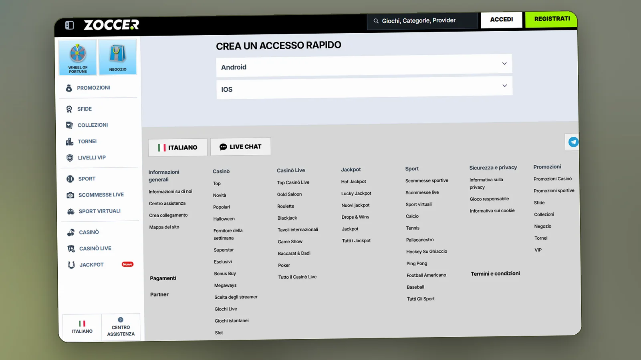The height and width of the screenshot is (360, 641).
Task: Click the Tornei podium icon
Action: pyautogui.click(x=70, y=142)
